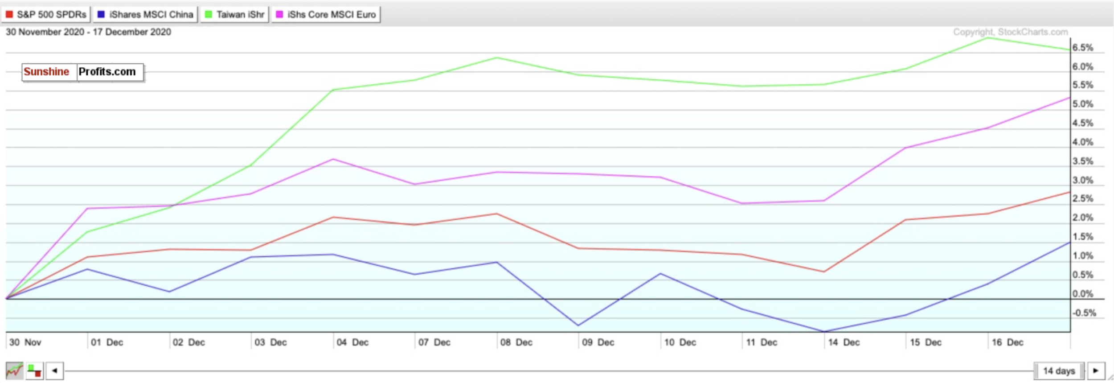Click the 1.0% axis label
The image size is (1114, 383).
click(1083, 256)
